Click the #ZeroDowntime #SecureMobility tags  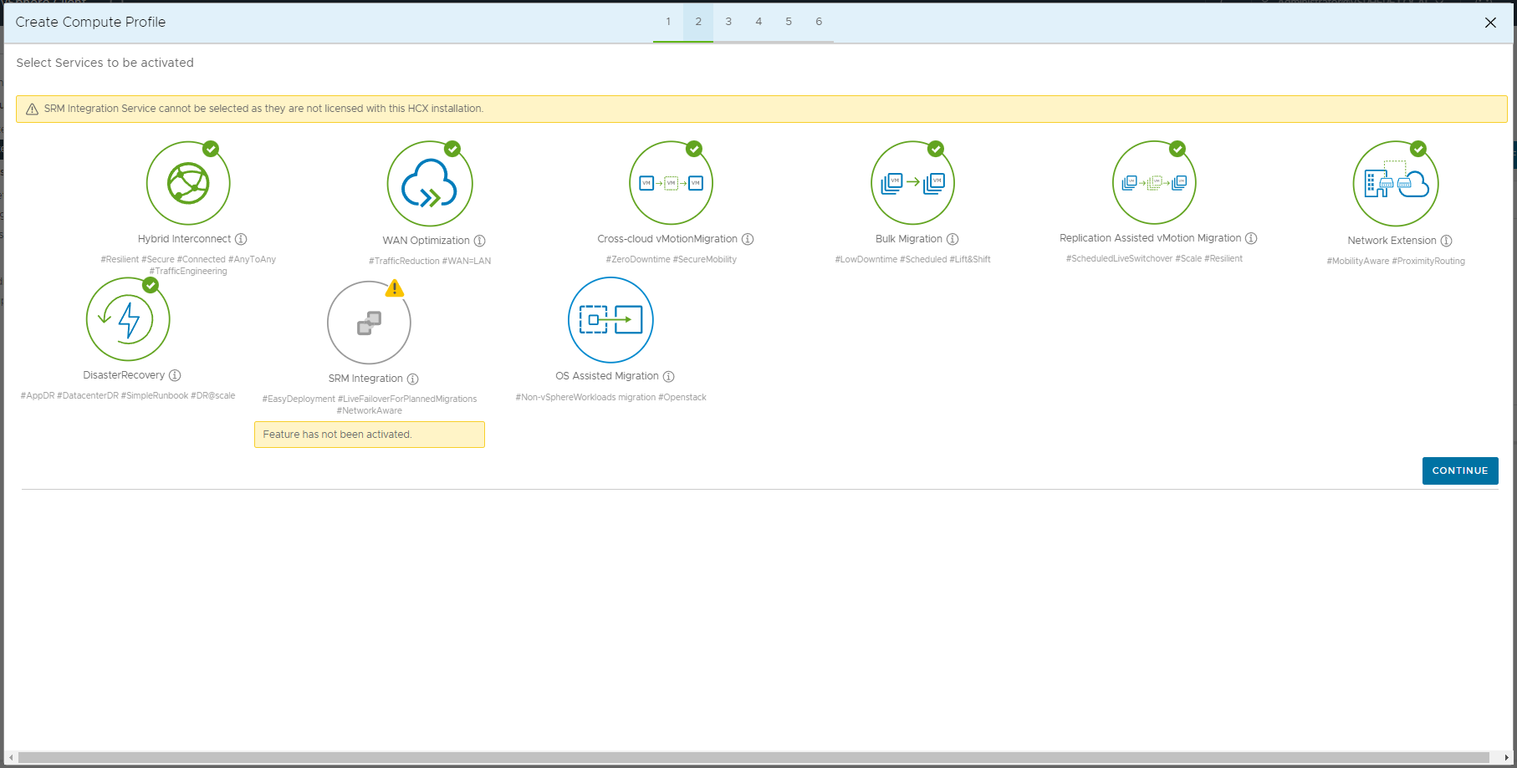coord(671,260)
